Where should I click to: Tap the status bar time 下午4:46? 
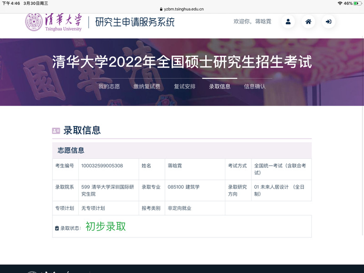pos(11,3)
